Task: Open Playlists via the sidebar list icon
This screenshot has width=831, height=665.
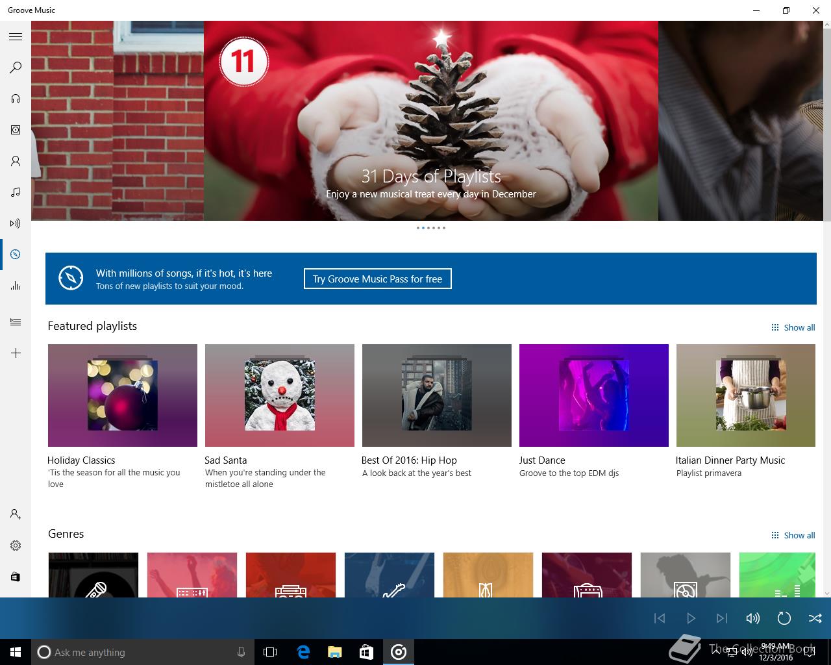Action: [16, 321]
